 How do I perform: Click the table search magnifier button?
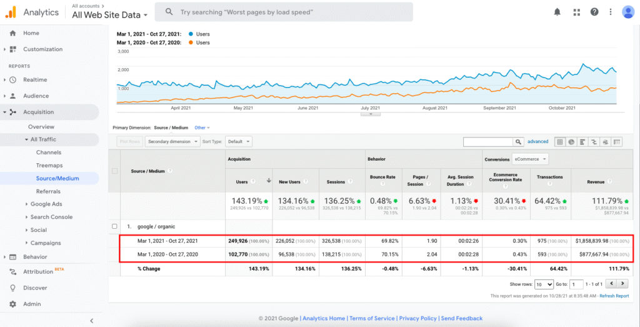(x=518, y=142)
